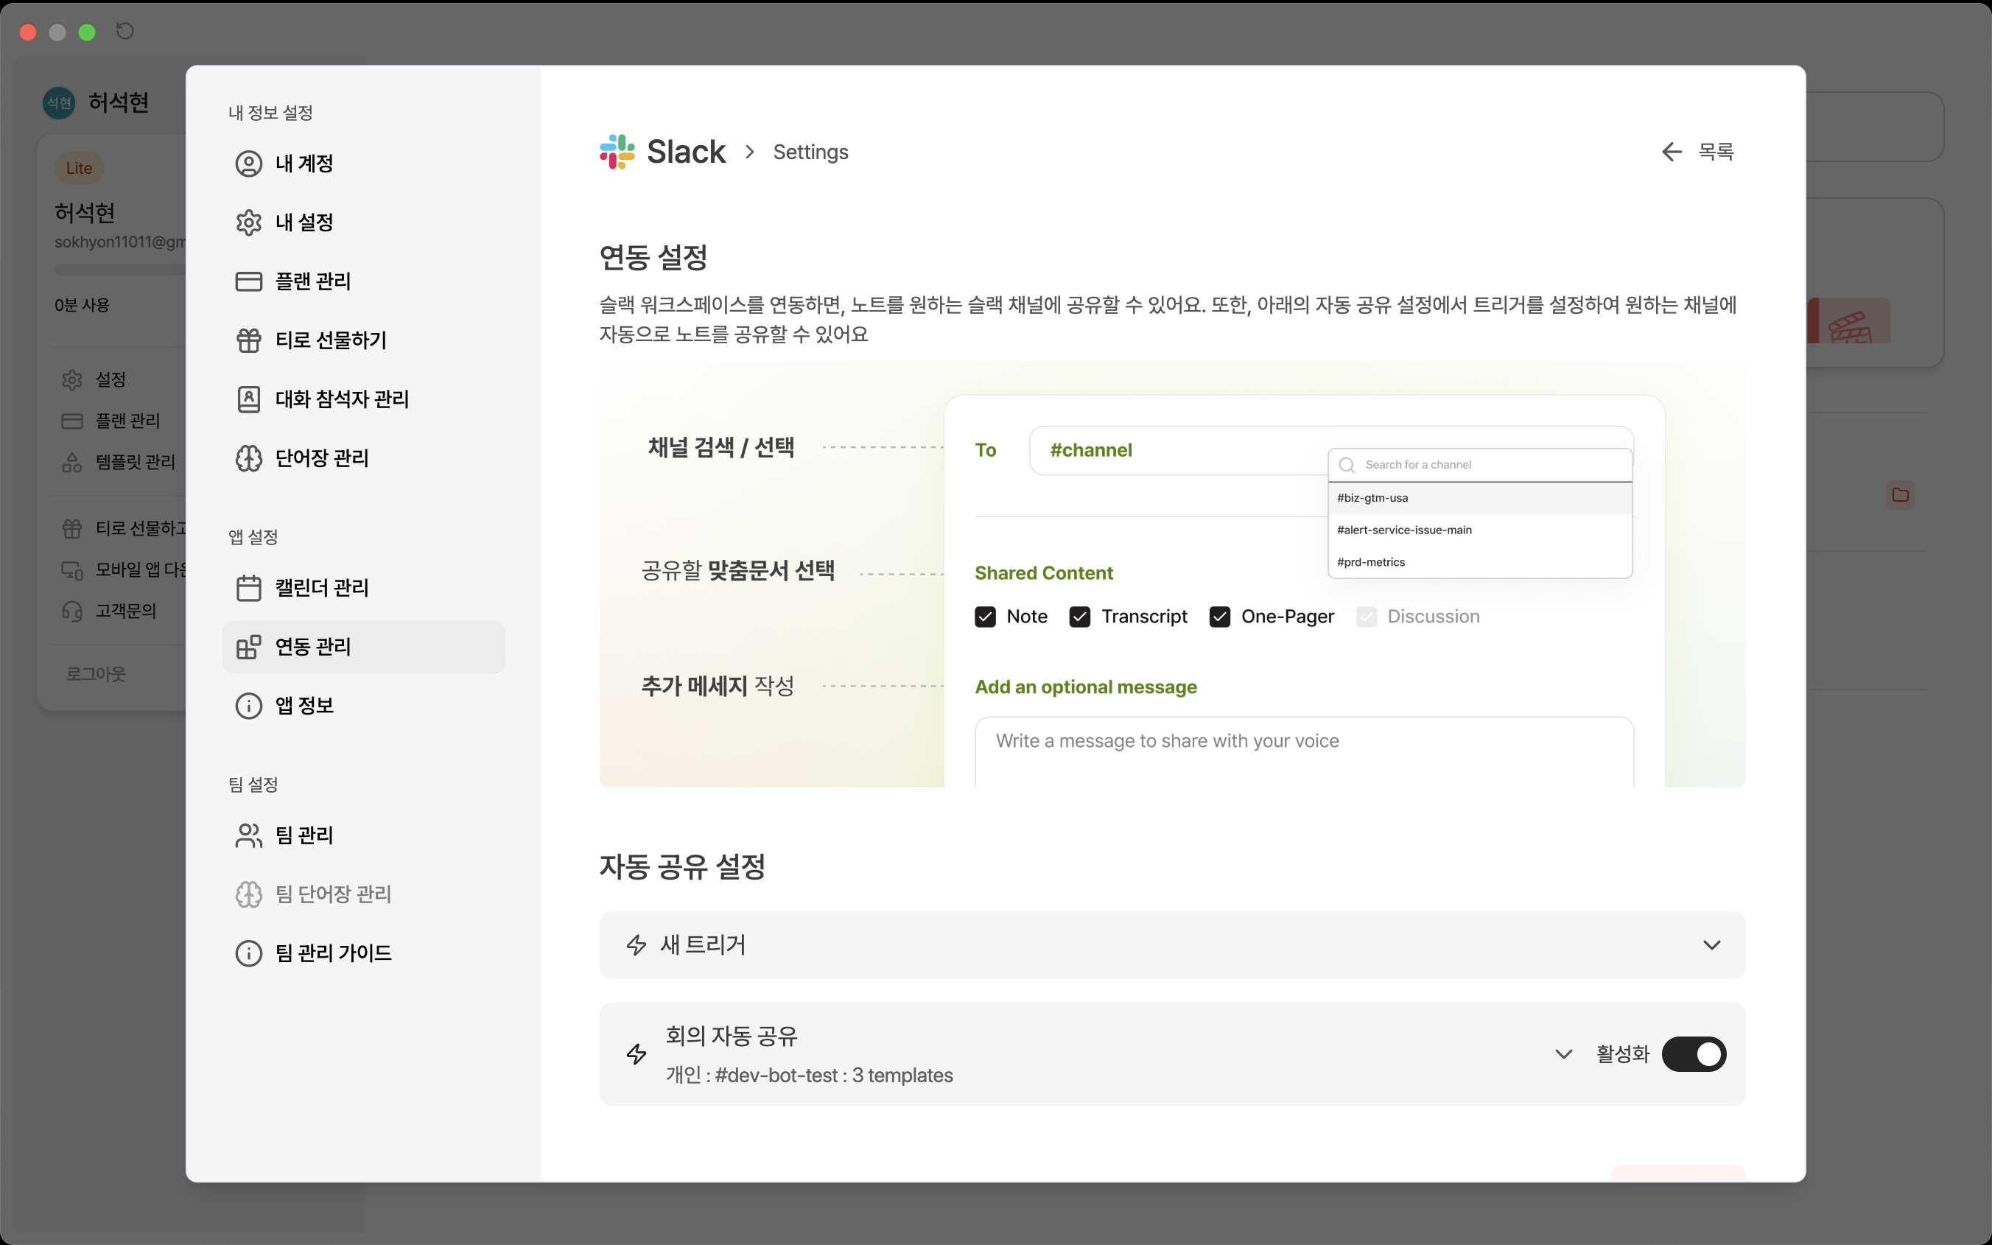Click the reload icon in title bar
This screenshot has width=1992, height=1245.
point(125,31)
